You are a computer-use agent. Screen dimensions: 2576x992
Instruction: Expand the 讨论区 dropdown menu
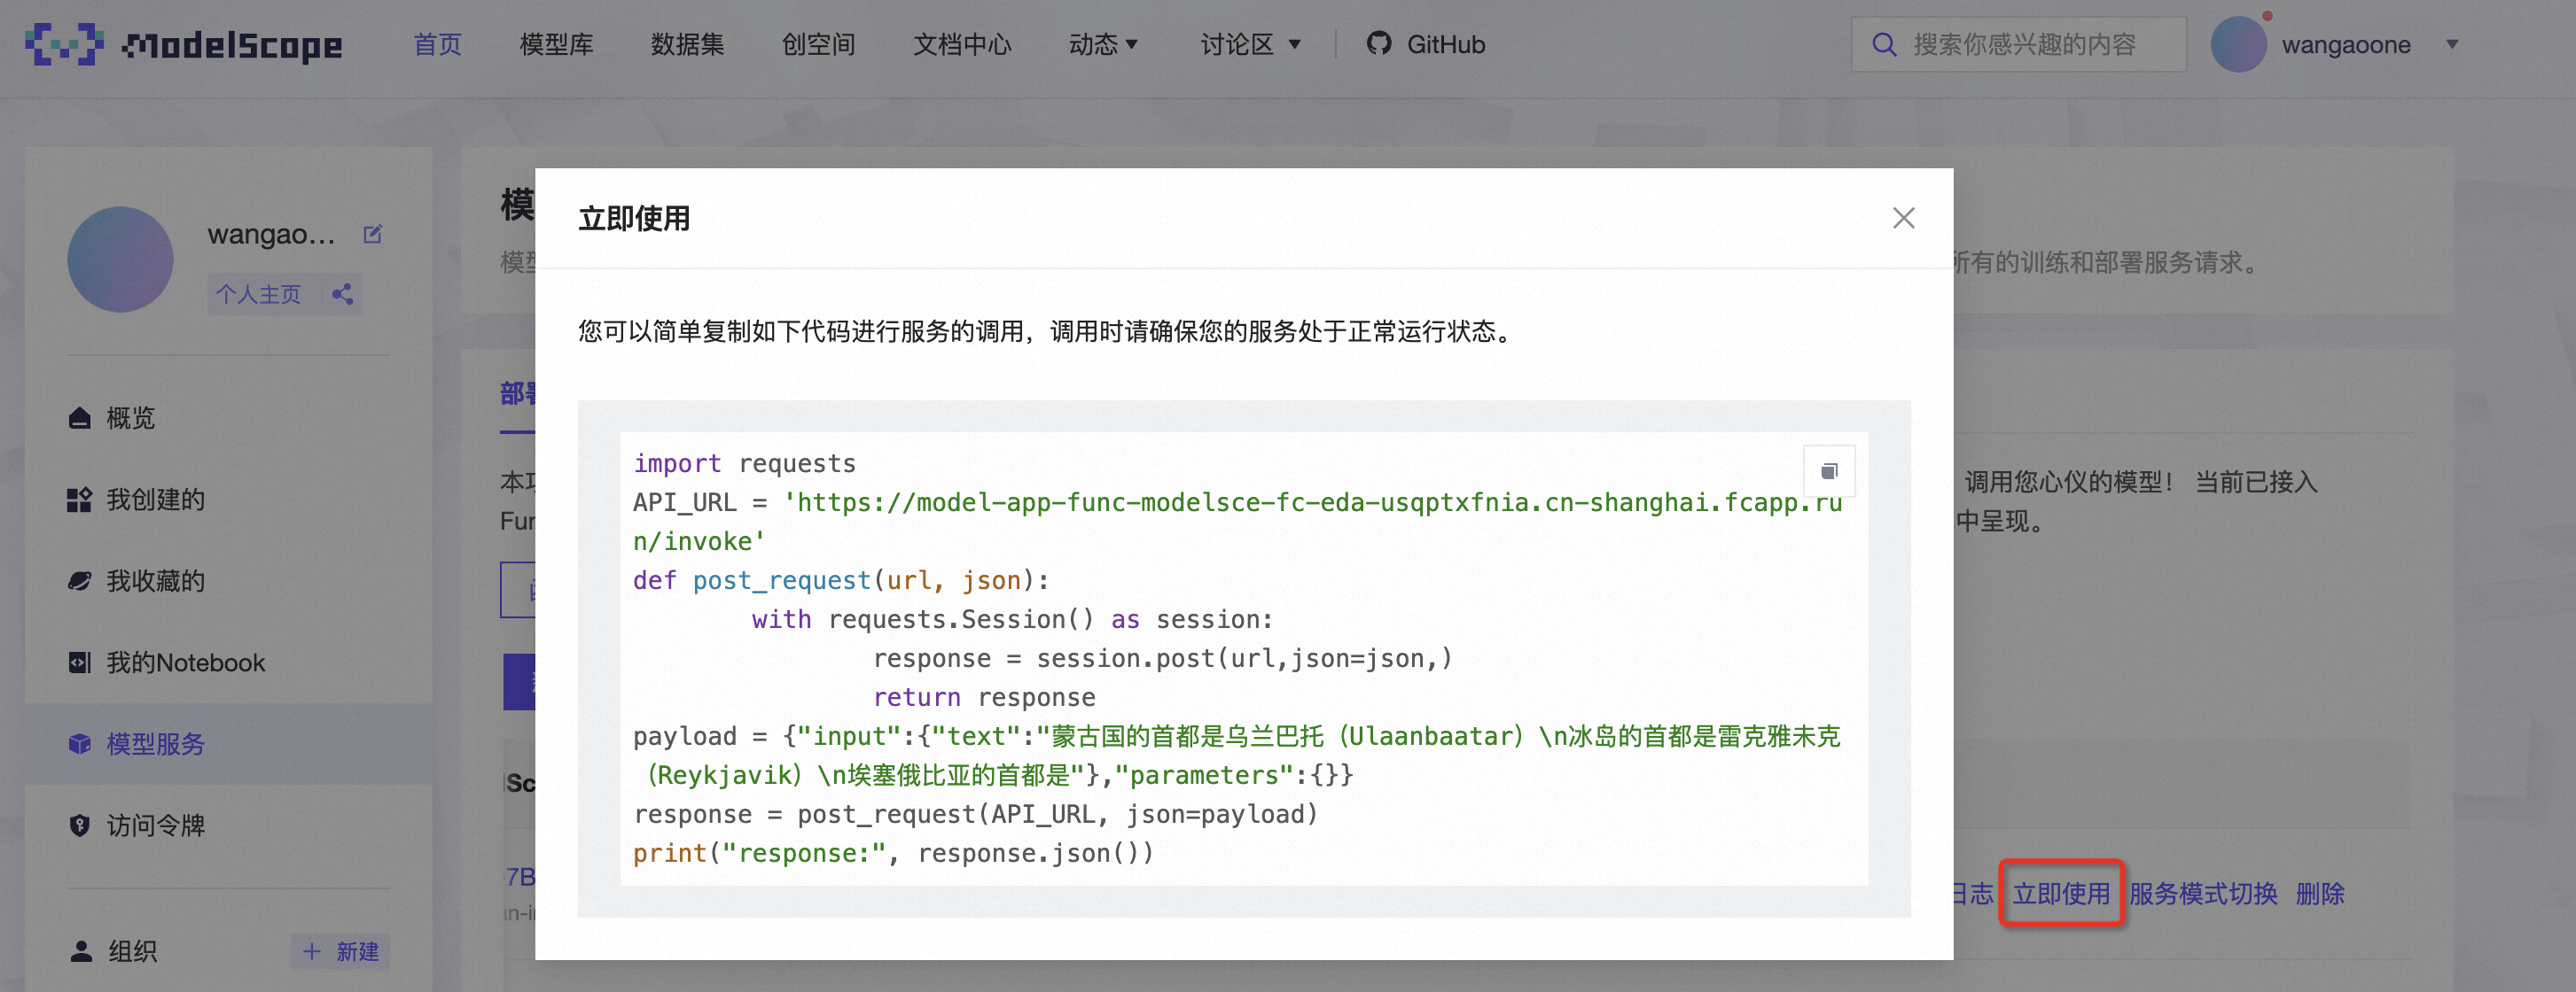(1250, 44)
